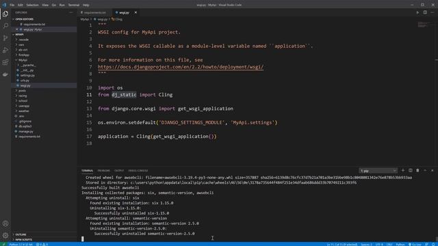Open notifications bell in status bar
This screenshot has width=438, height=246.
pyautogui.click(x=433, y=245)
